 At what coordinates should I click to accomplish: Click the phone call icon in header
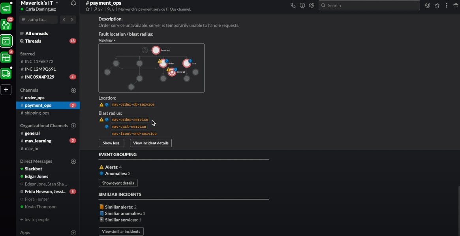293,5
